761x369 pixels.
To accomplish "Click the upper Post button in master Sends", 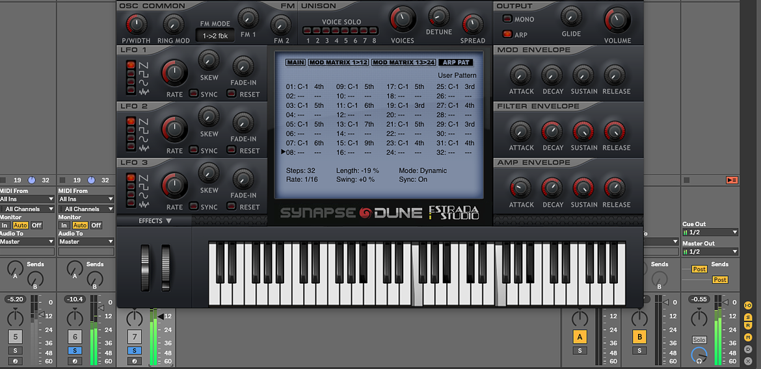I will pyautogui.click(x=699, y=269).
